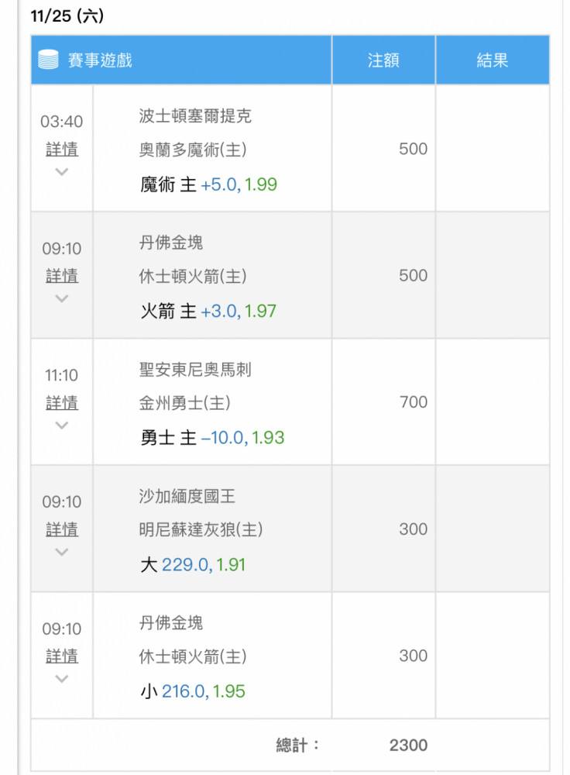The height and width of the screenshot is (775, 570).
Task: Select the 魔術 主 +5.0, 1.99 odds
Action: click(208, 184)
